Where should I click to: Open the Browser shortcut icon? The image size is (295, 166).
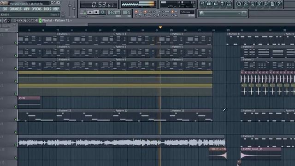click(222, 4)
